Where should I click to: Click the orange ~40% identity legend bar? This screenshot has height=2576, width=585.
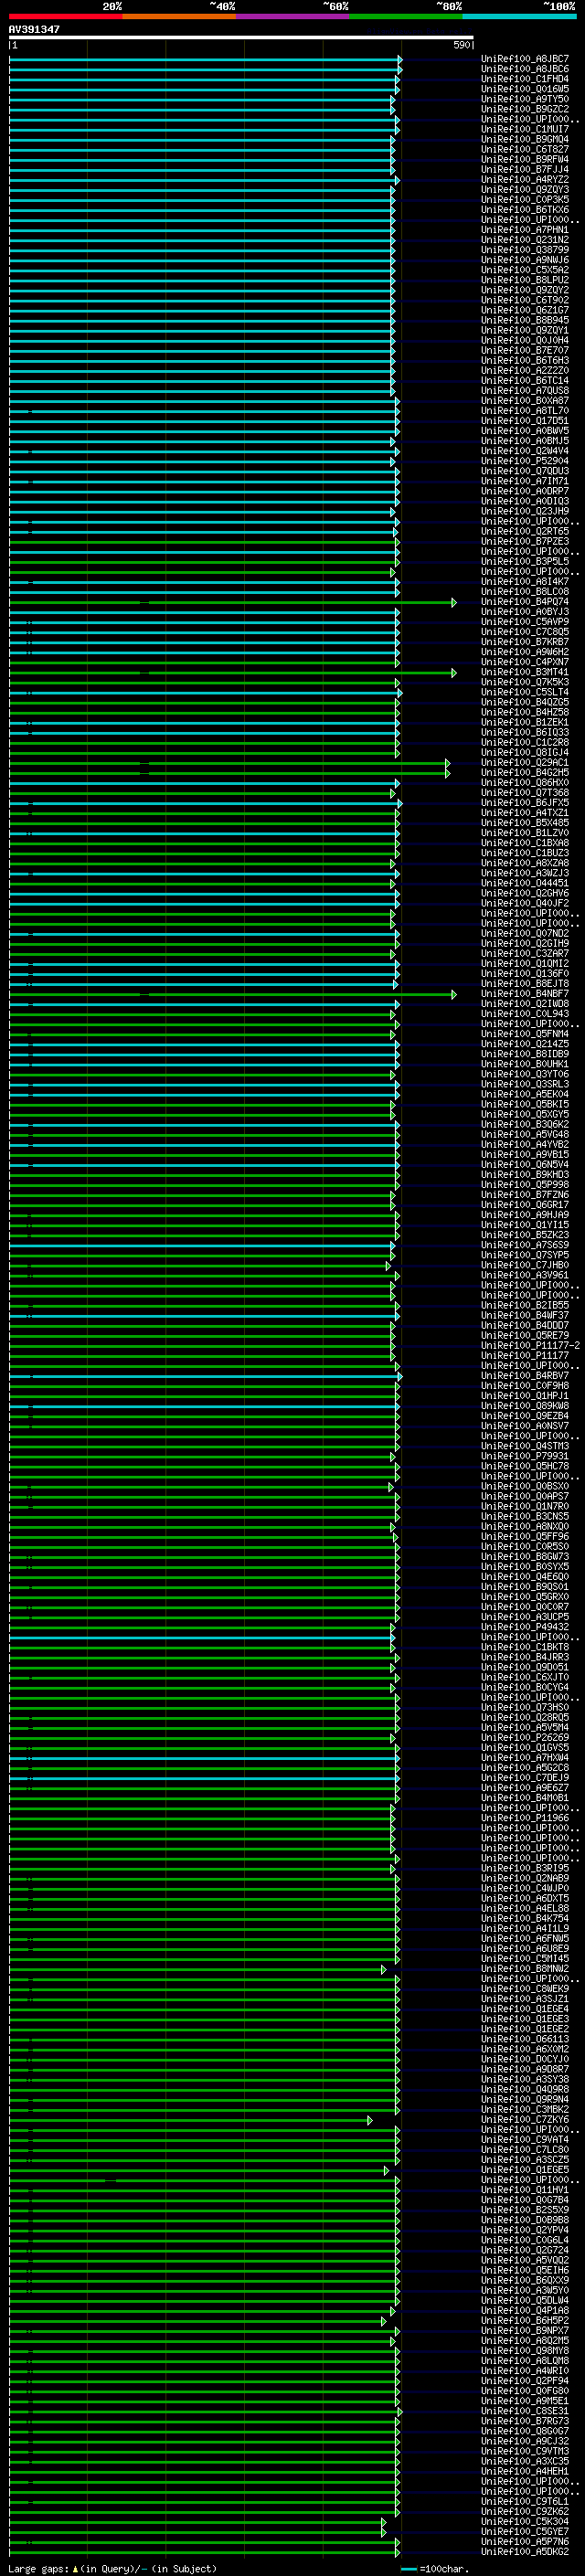coord(179,16)
